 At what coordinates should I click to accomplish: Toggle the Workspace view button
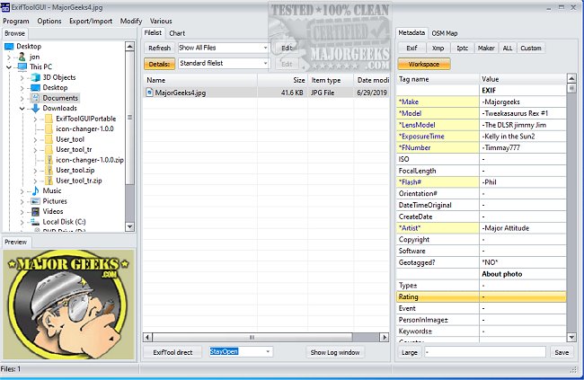click(x=424, y=64)
